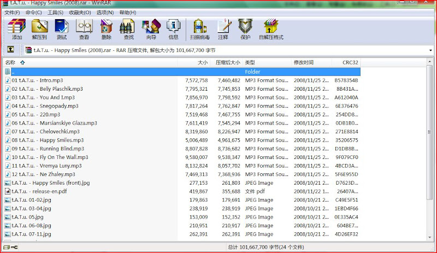Click the archive icon in the address bar

(x=28, y=50)
